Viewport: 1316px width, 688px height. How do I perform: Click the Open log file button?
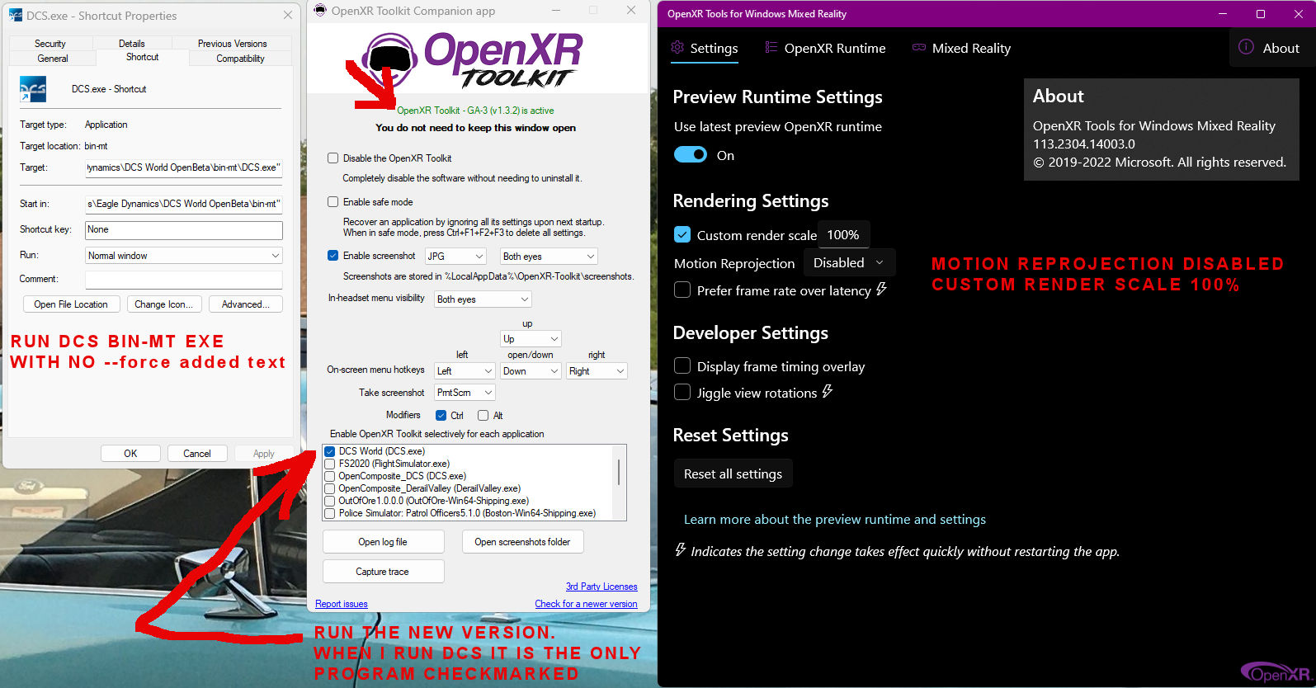pyautogui.click(x=383, y=542)
